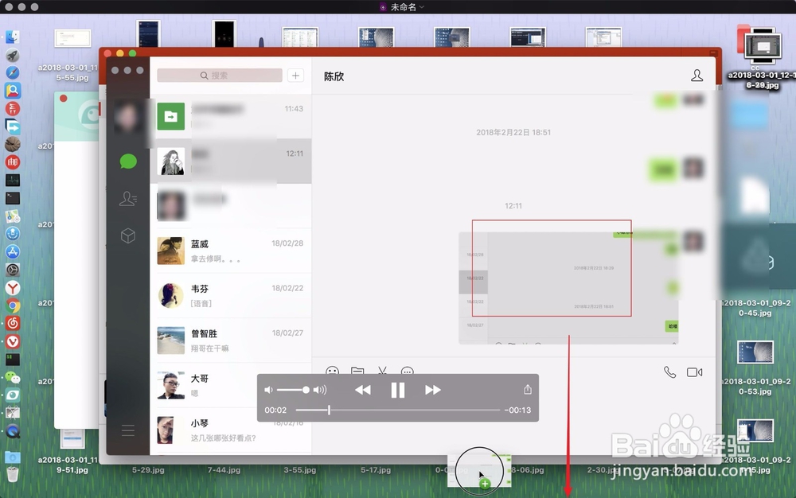Viewport: 796px width, 498px height.
Task: Open the emoji picker in chat toolbar
Action: 332,372
